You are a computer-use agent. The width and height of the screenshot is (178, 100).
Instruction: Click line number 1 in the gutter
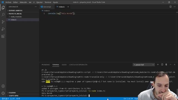(x=44, y=14)
